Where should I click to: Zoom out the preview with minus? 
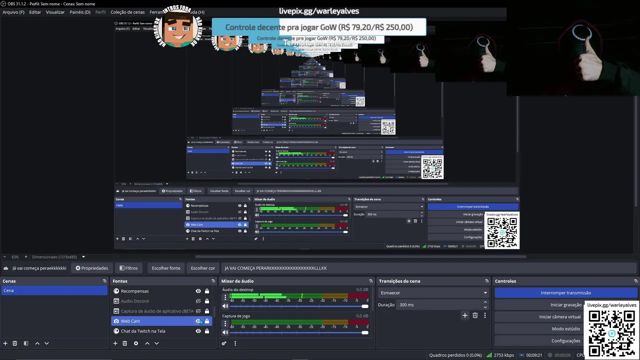(4, 257)
